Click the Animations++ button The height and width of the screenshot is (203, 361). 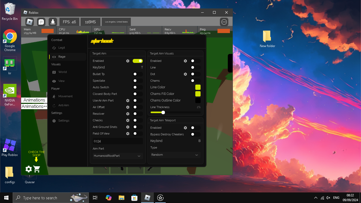(34, 107)
